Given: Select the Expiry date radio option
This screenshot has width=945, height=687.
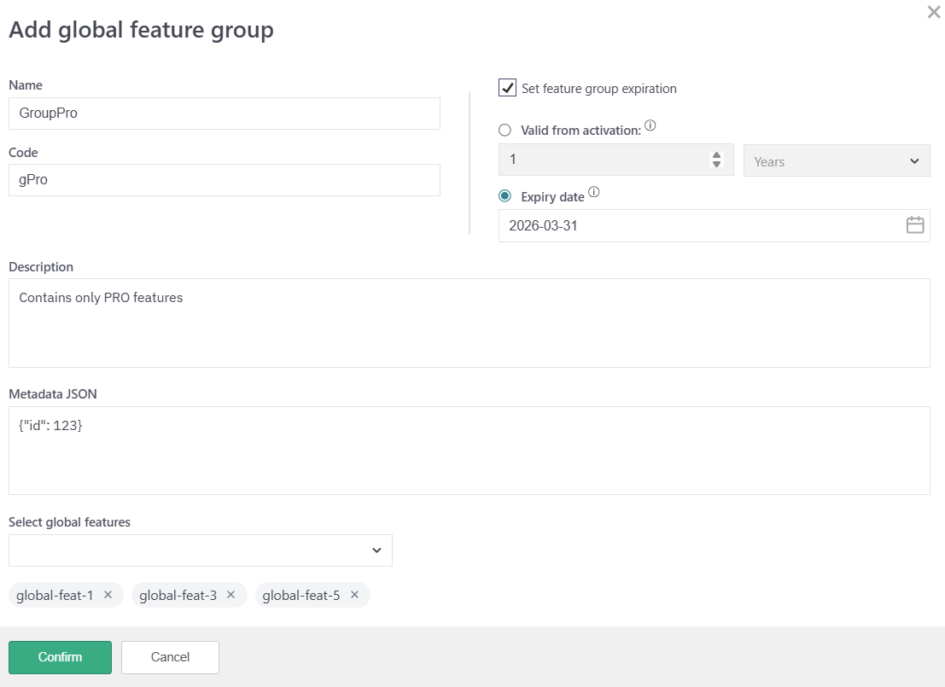Looking at the screenshot, I should click(505, 196).
